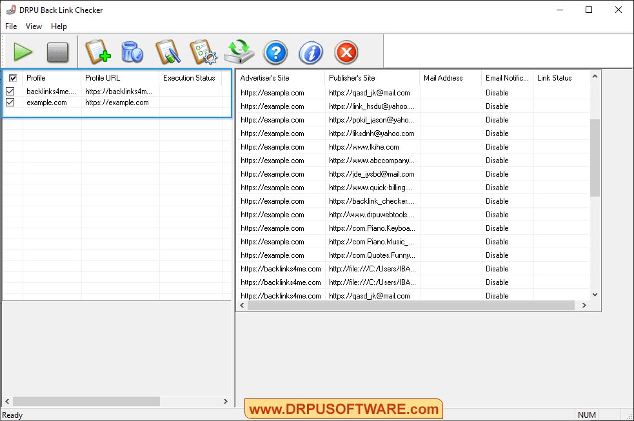Toggle the select-all checkbox in the Profile header
634x421 pixels.
(x=13, y=77)
